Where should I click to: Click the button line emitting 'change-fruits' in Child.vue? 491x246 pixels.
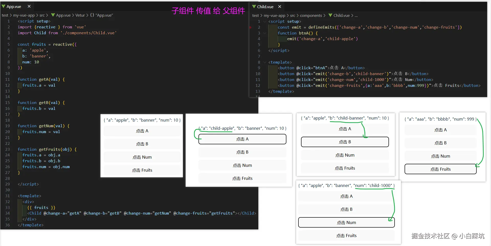click(379, 86)
